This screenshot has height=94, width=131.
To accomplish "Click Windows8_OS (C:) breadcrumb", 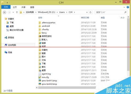I will [46, 12].
